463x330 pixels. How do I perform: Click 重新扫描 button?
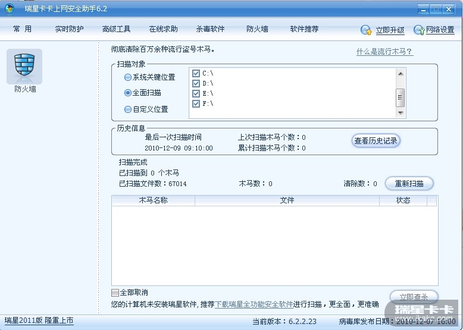pos(409,183)
